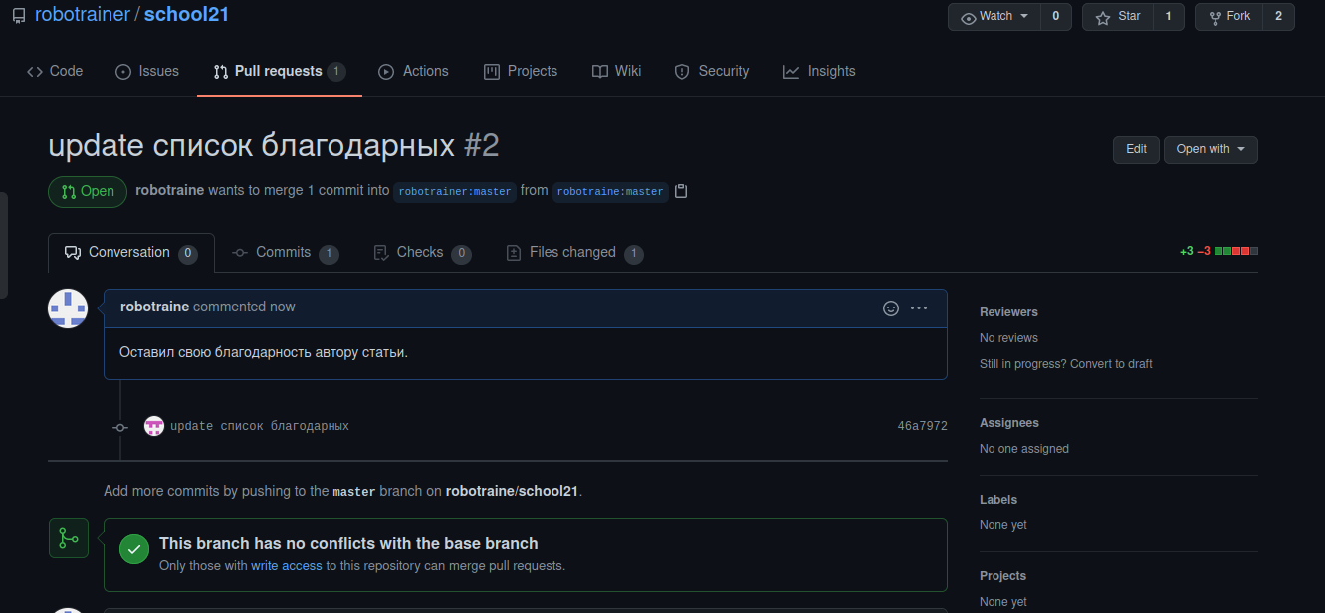
Task: Star the repository
Action: tap(1118, 17)
